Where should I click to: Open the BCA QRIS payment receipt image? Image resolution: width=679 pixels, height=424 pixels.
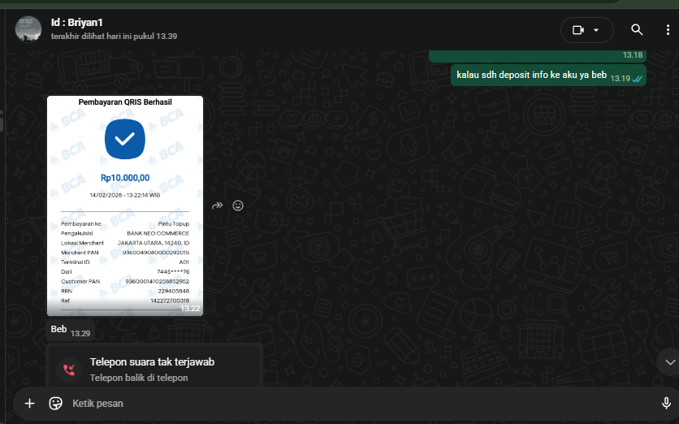[x=125, y=206]
